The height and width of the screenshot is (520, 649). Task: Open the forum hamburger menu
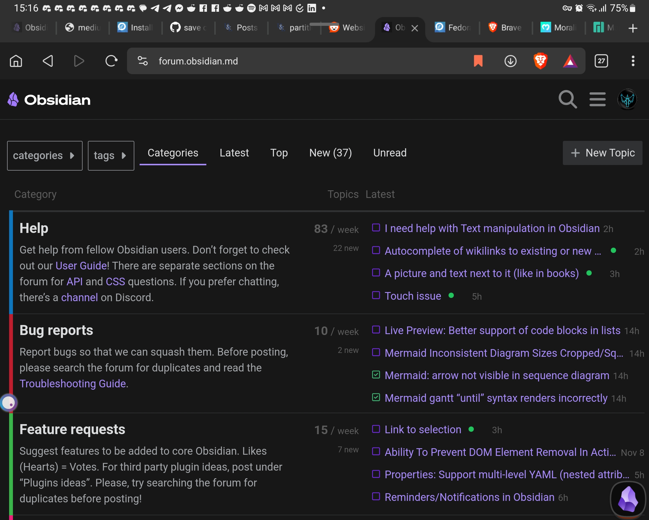coord(598,99)
